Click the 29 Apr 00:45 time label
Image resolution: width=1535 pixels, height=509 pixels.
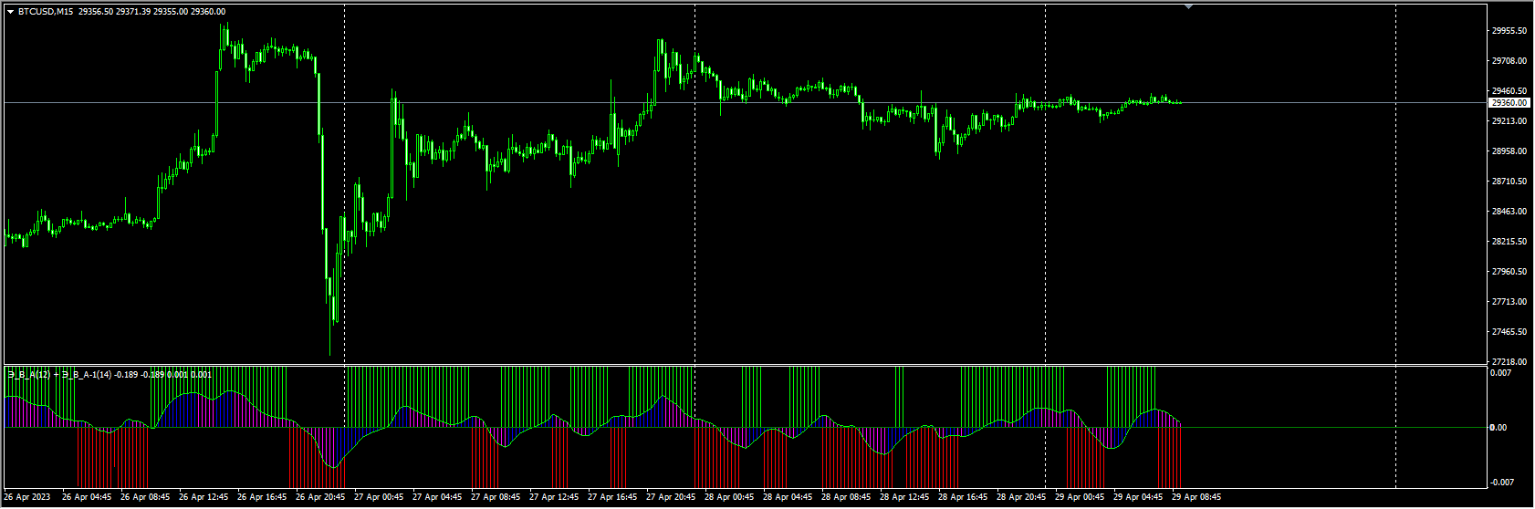1080,498
